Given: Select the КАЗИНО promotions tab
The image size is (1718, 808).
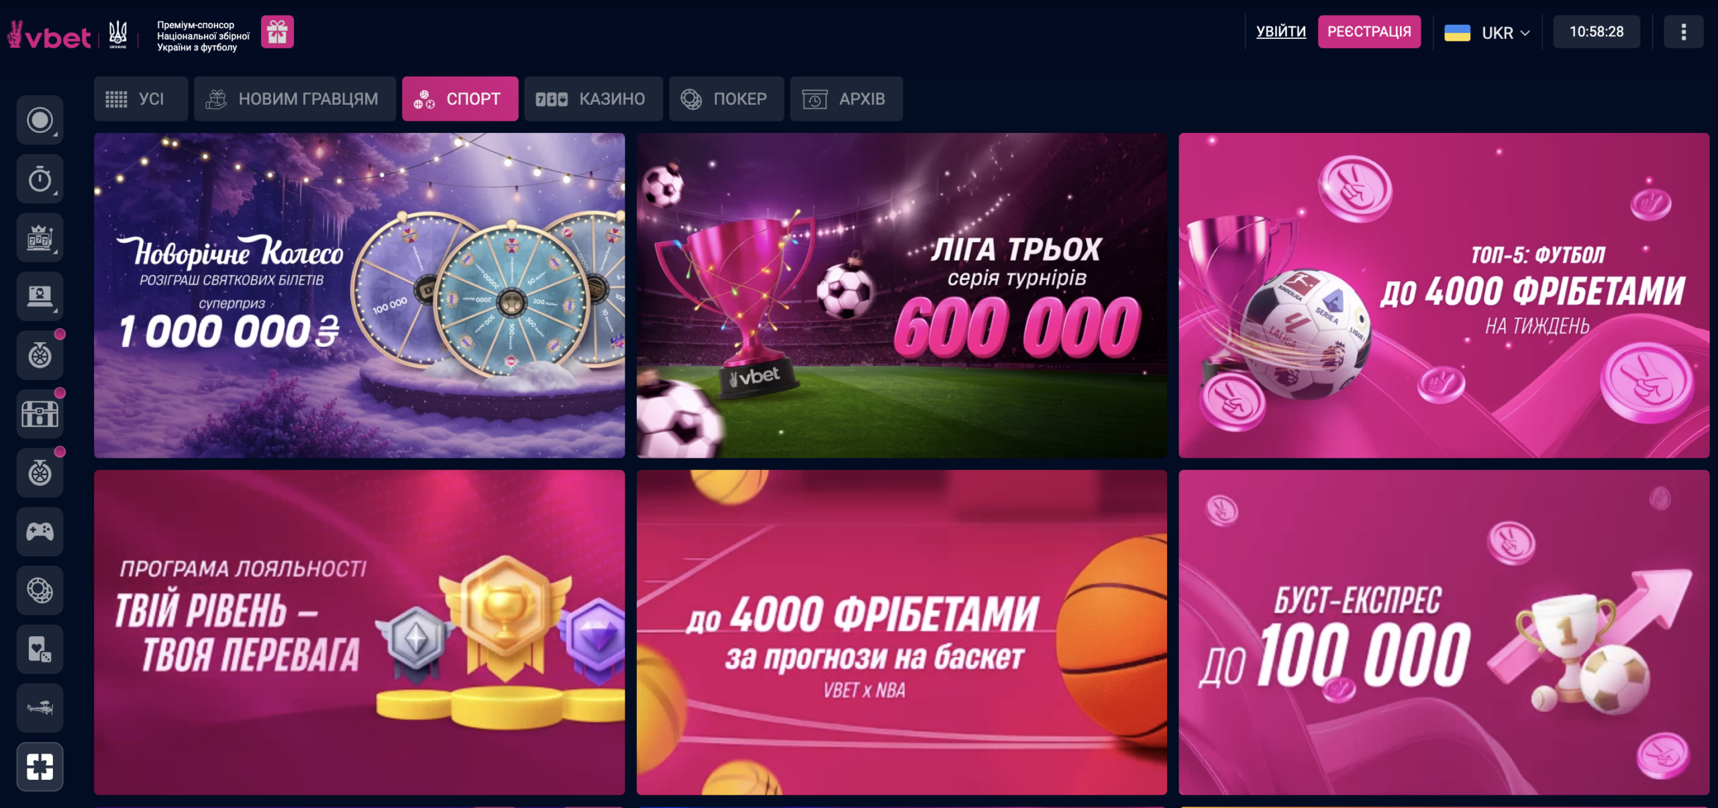Looking at the screenshot, I should tap(593, 99).
